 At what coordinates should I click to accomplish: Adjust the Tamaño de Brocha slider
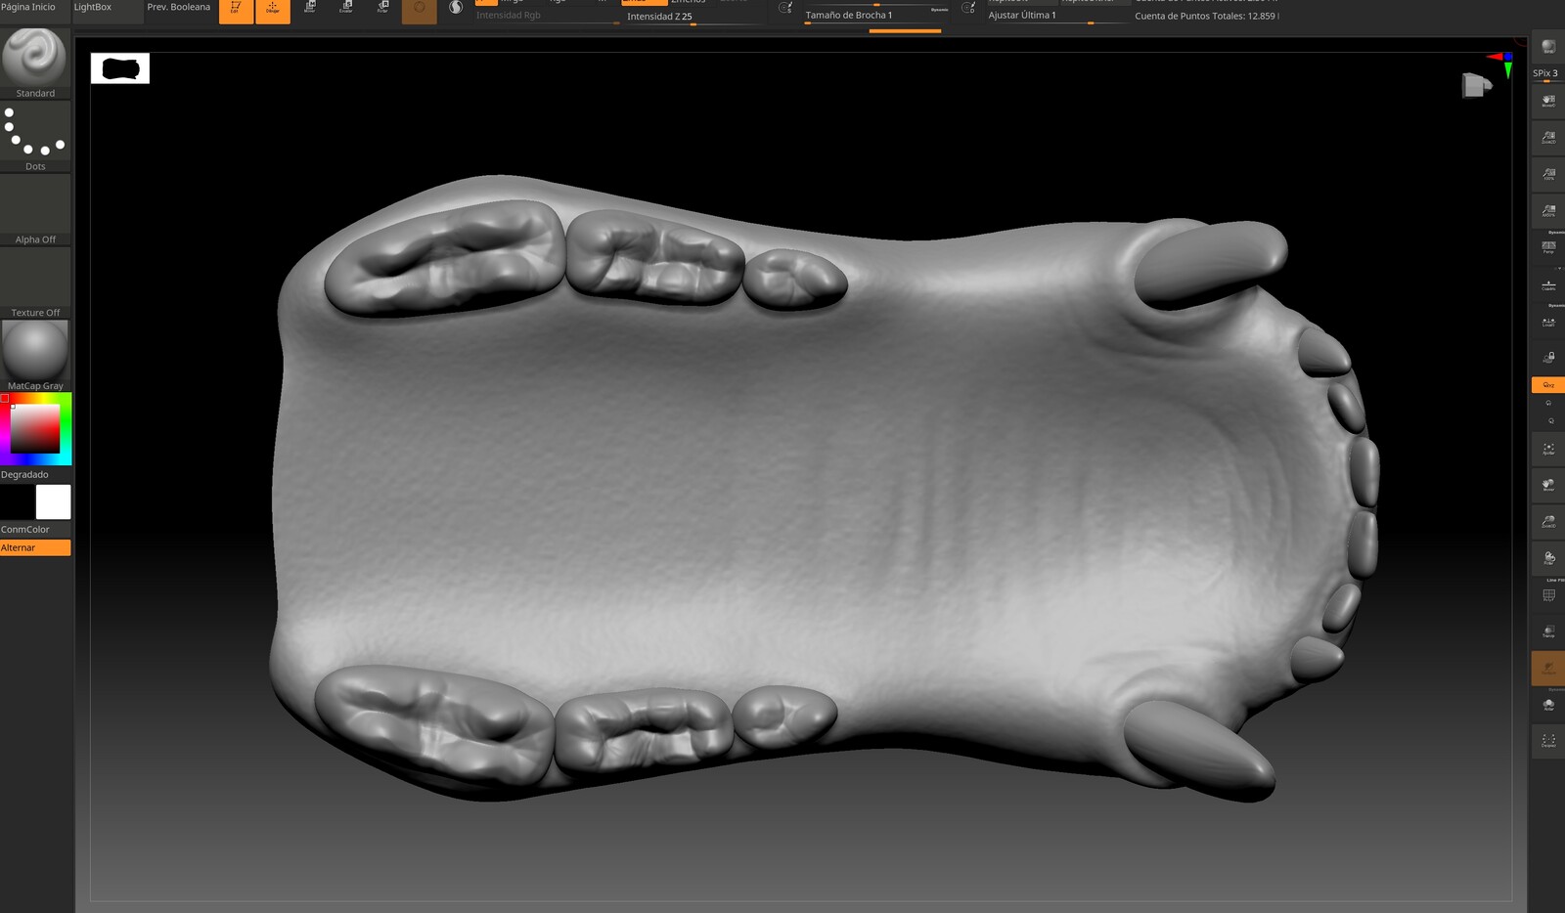pyautogui.click(x=876, y=16)
